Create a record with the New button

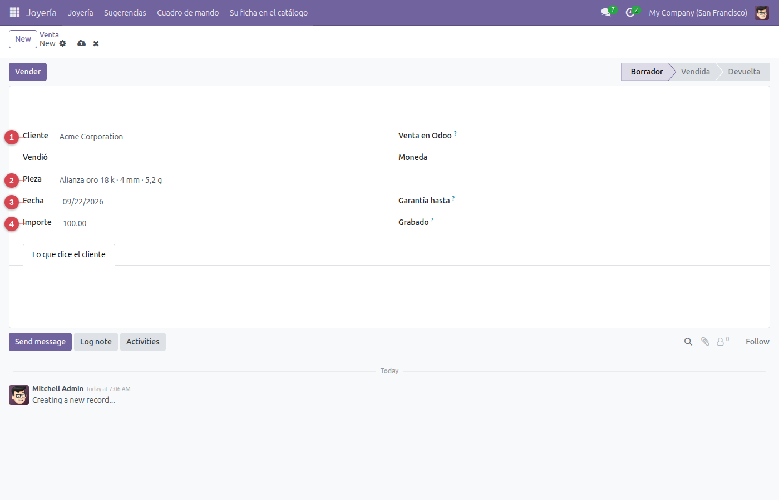(x=23, y=39)
